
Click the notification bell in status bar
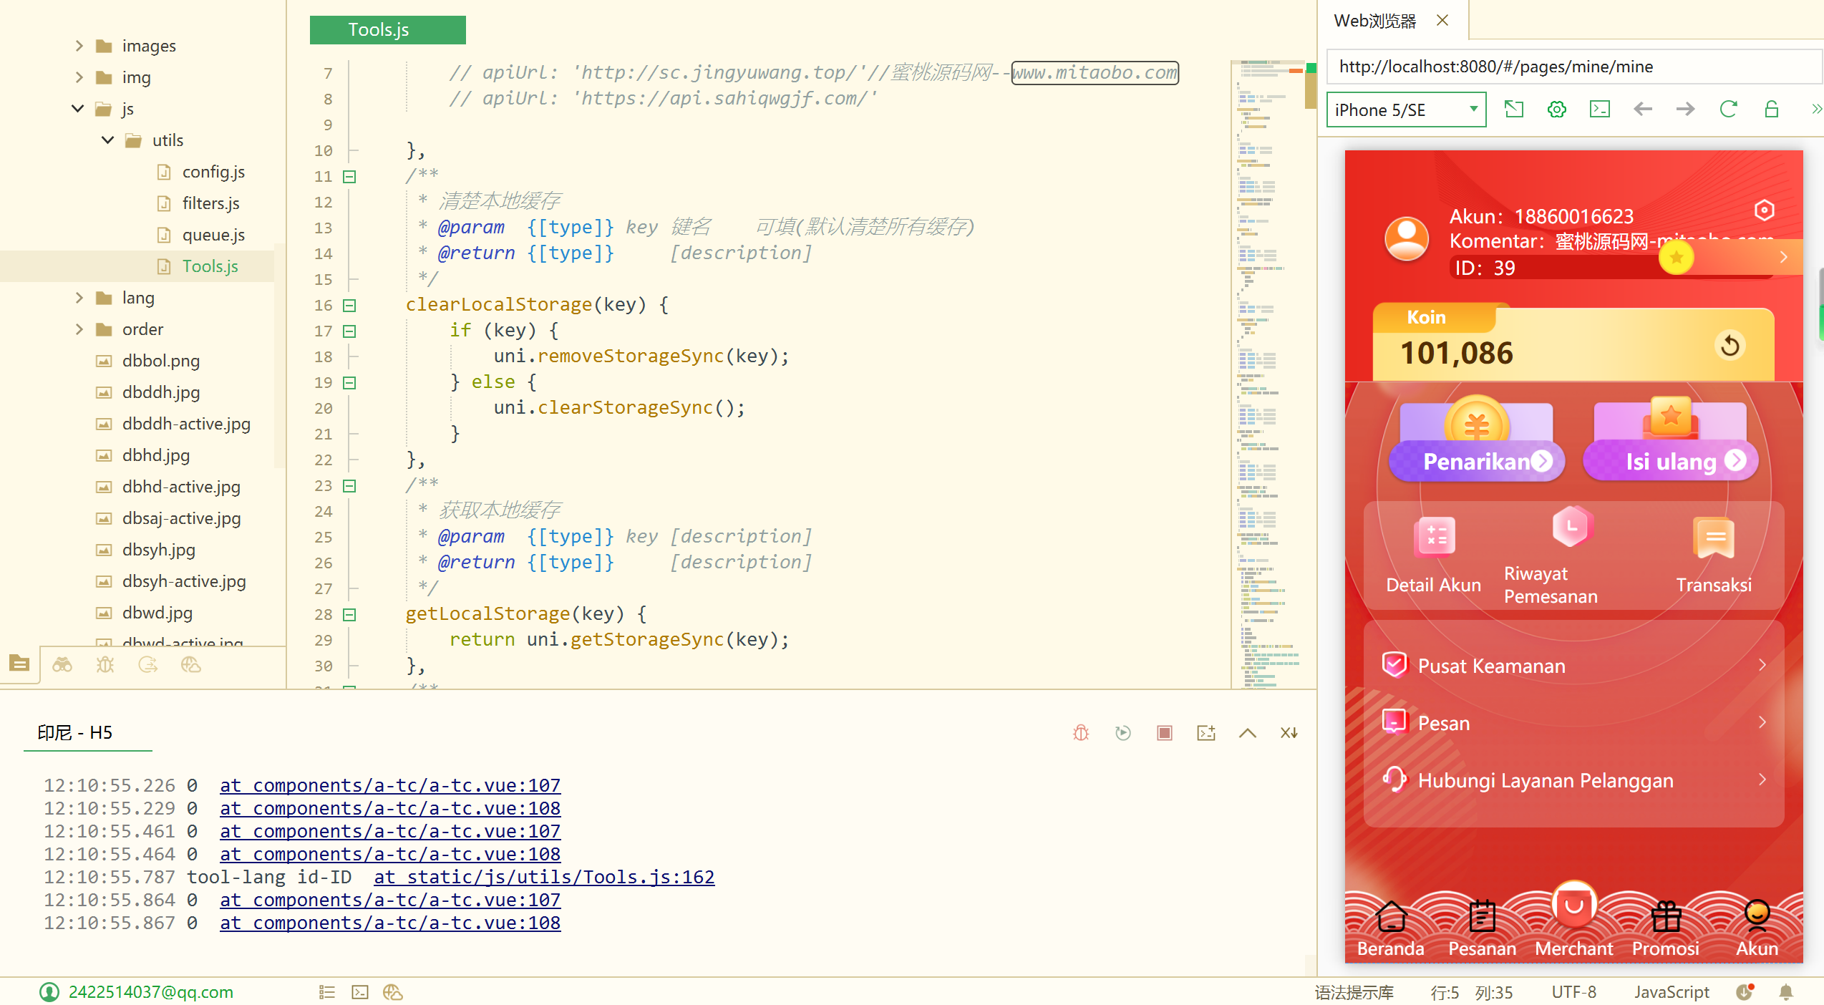click(x=1786, y=992)
